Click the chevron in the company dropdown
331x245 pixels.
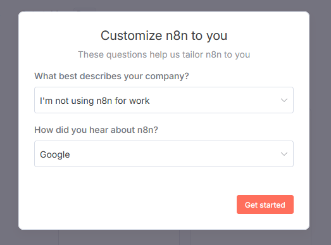click(x=284, y=100)
